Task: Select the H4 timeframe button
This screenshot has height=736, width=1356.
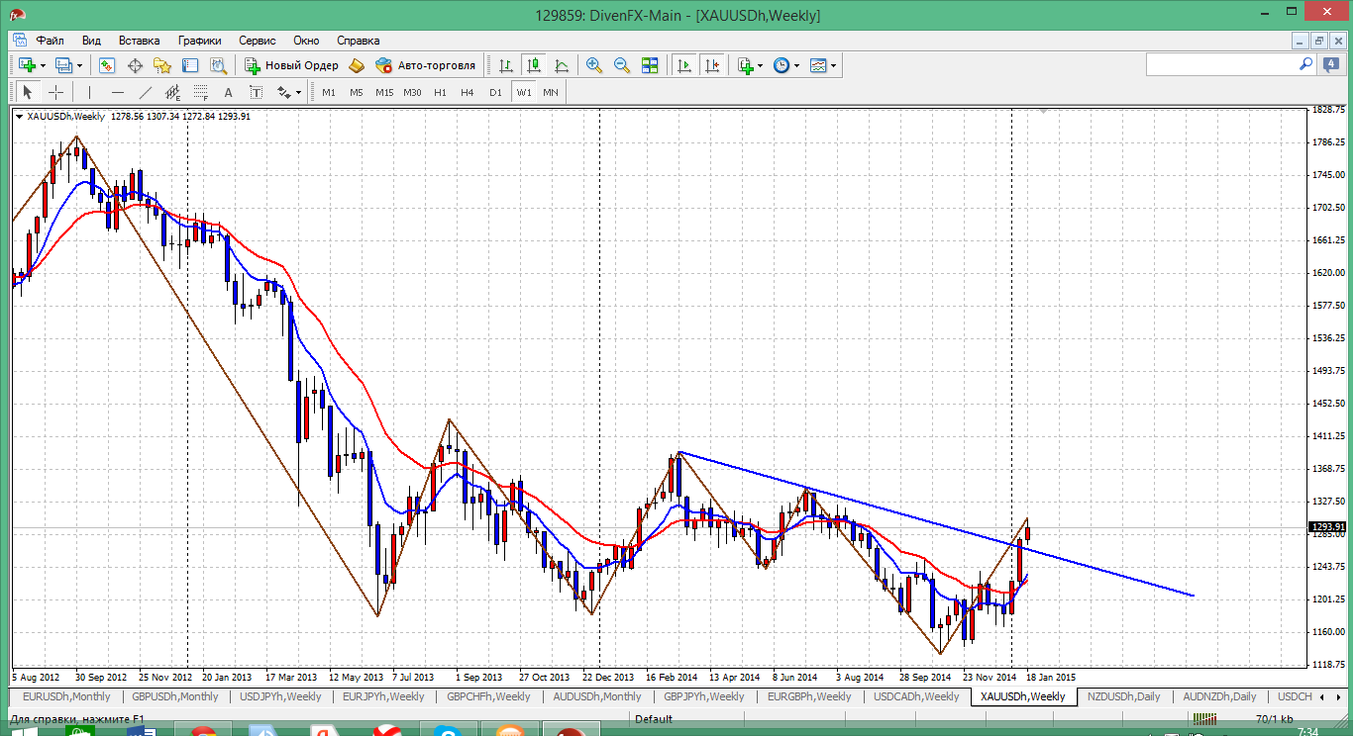Action: [468, 92]
